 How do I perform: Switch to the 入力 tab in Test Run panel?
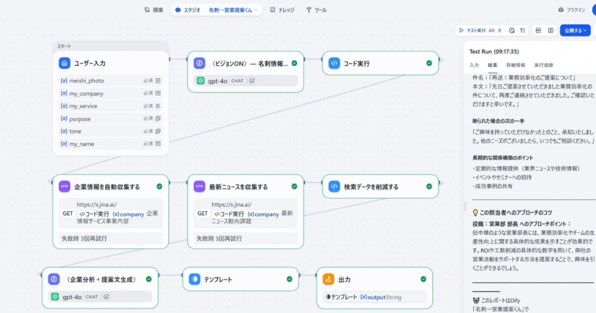(474, 65)
